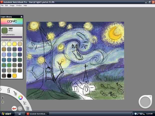The width and height of the screenshot is (155, 116).
Task: Expand hidden system tray icons chevron
Action: point(133,114)
